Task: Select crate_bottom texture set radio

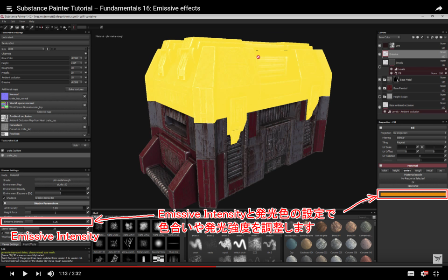Action: pos(3,151)
